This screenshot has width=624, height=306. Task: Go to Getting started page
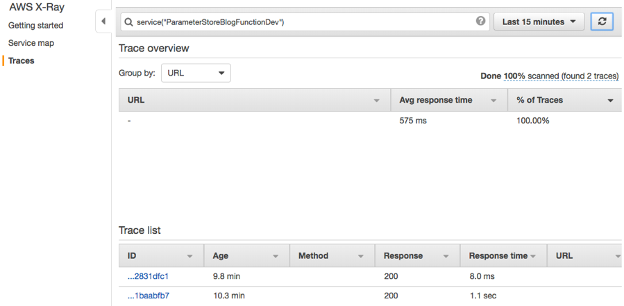36,26
